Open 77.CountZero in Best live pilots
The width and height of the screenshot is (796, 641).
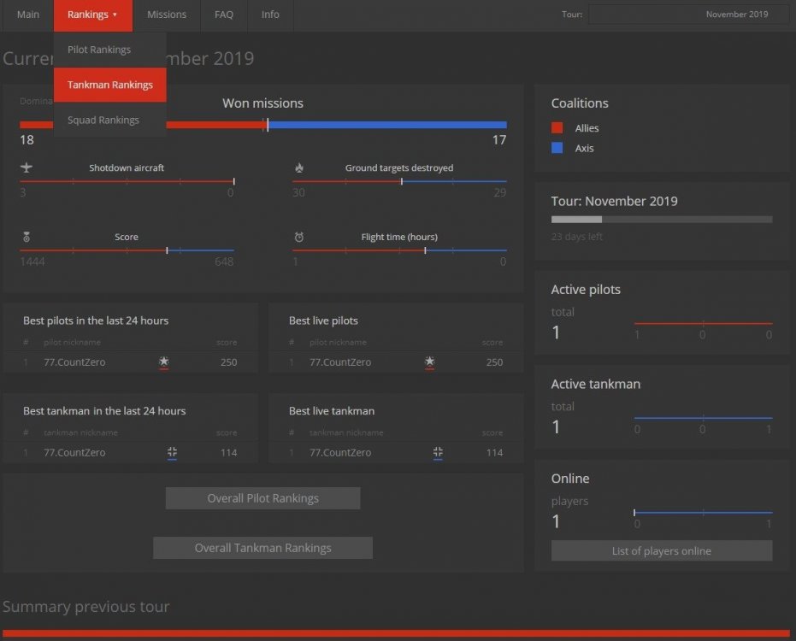340,362
